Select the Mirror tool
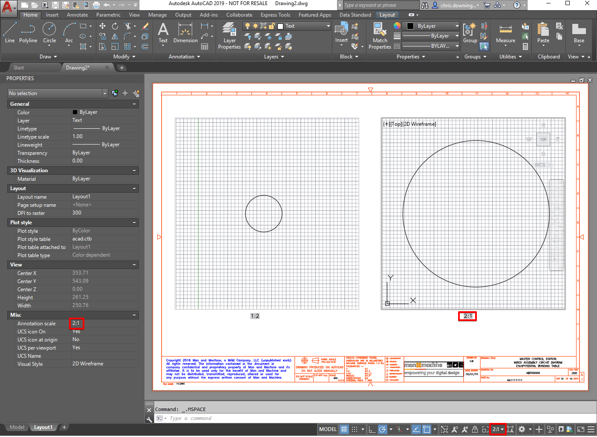597x437 pixels. pyautogui.click(x=115, y=36)
